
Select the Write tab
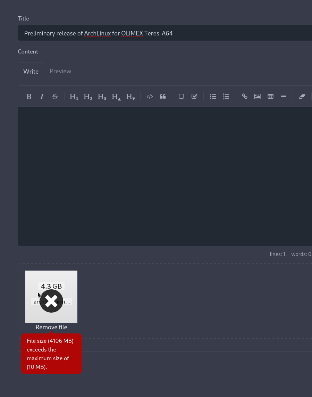point(31,71)
